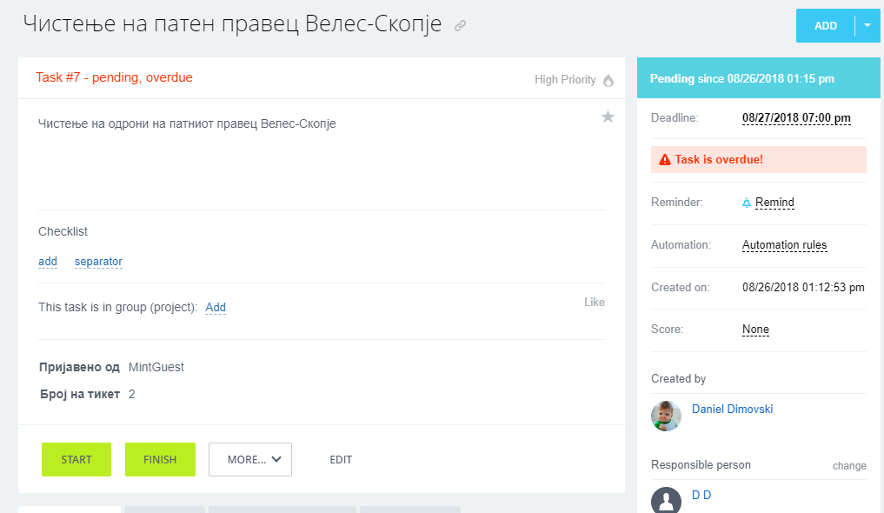Click the reminder bell icon
The image size is (884, 513).
[x=746, y=203]
